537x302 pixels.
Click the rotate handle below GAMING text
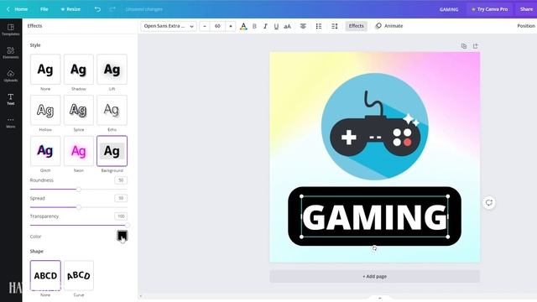tap(374, 248)
